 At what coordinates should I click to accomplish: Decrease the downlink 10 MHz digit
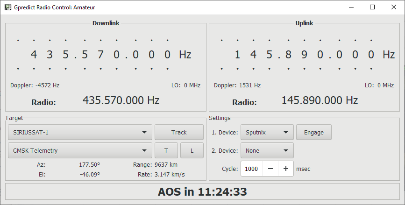pyautogui.click(x=50, y=69)
